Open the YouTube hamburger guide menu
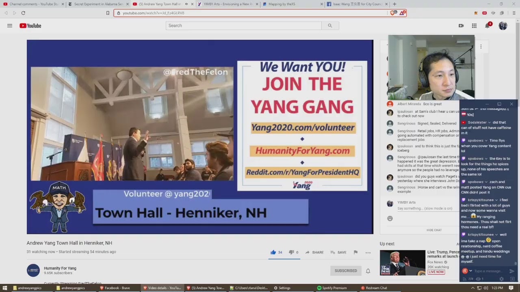Screen dimensions: 520x292 coord(10,26)
